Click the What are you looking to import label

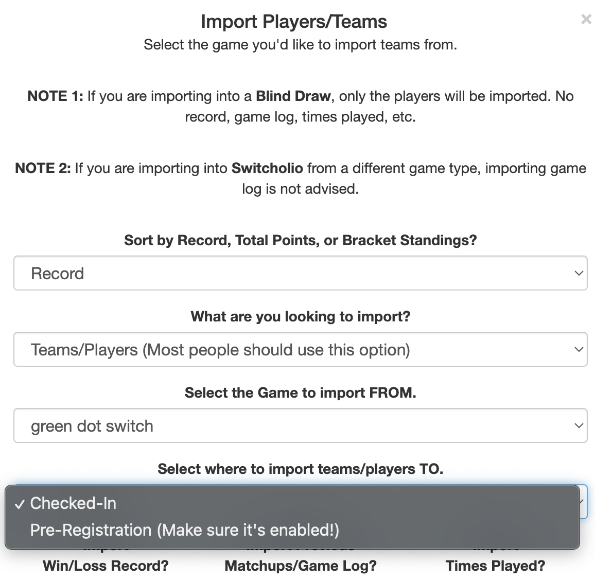[x=300, y=316]
